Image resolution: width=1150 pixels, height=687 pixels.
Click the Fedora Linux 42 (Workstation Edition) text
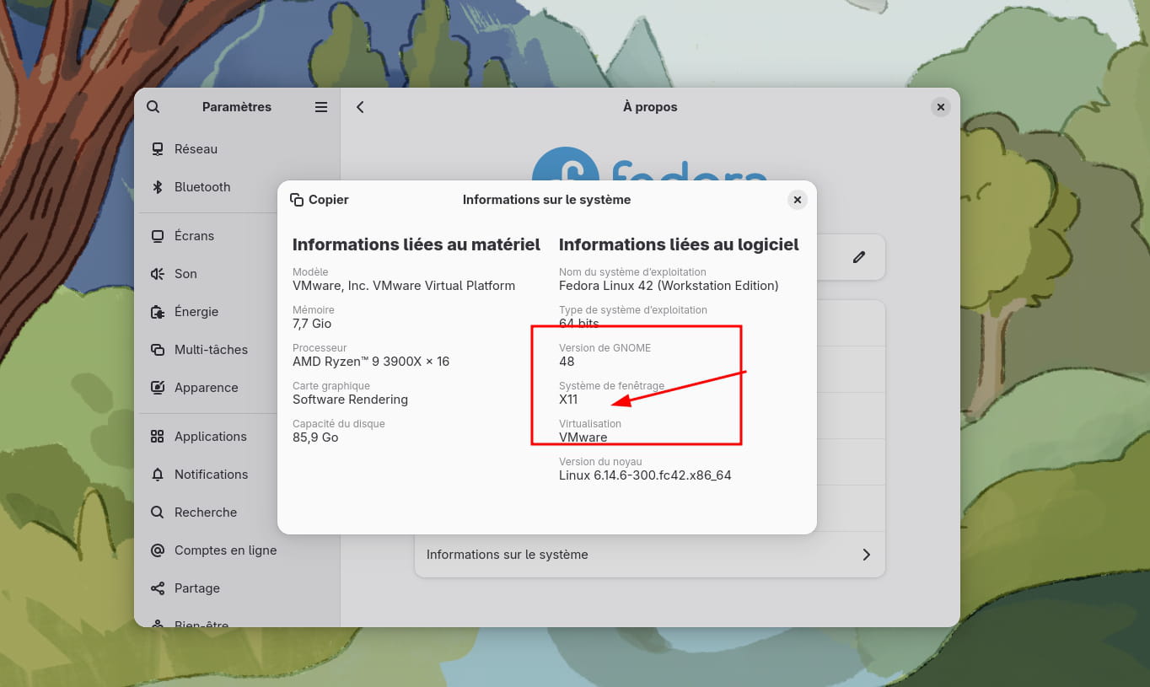pos(669,286)
